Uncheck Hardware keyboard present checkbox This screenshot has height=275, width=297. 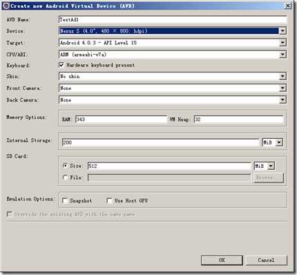[61, 65]
